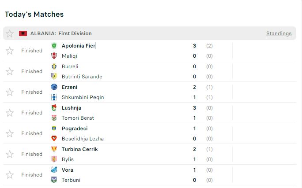Click the Albania flag icon
The image size is (302, 188).
click(x=23, y=33)
